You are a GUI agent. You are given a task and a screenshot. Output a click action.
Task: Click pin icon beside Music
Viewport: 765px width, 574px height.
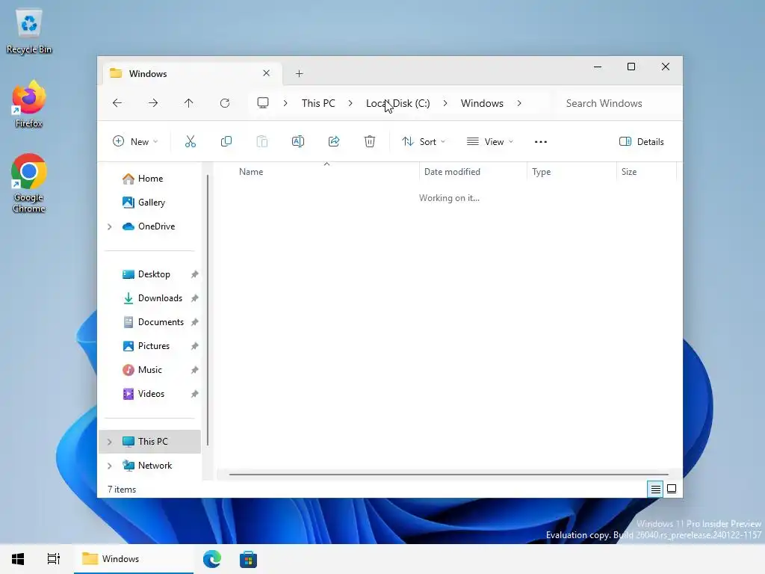195,370
